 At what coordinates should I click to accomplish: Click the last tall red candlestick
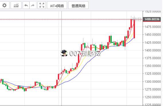[x=134, y=29]
